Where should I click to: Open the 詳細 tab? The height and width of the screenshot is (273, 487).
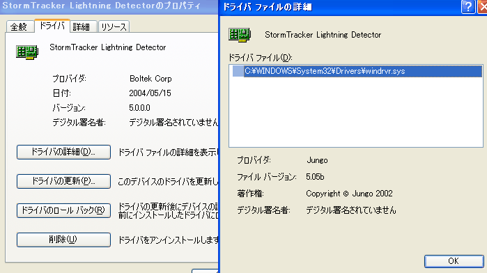[83, 26]
